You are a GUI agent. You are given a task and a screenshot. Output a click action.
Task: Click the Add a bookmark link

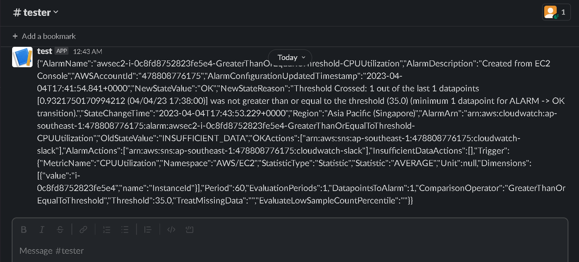tap(49, 36)
